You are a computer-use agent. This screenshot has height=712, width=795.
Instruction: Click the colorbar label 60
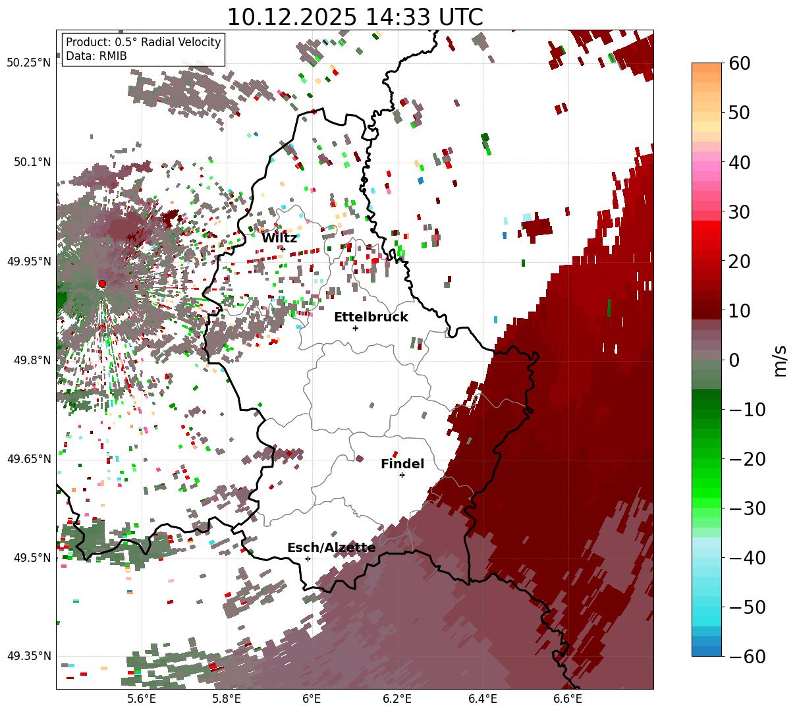tap(740, 63)
